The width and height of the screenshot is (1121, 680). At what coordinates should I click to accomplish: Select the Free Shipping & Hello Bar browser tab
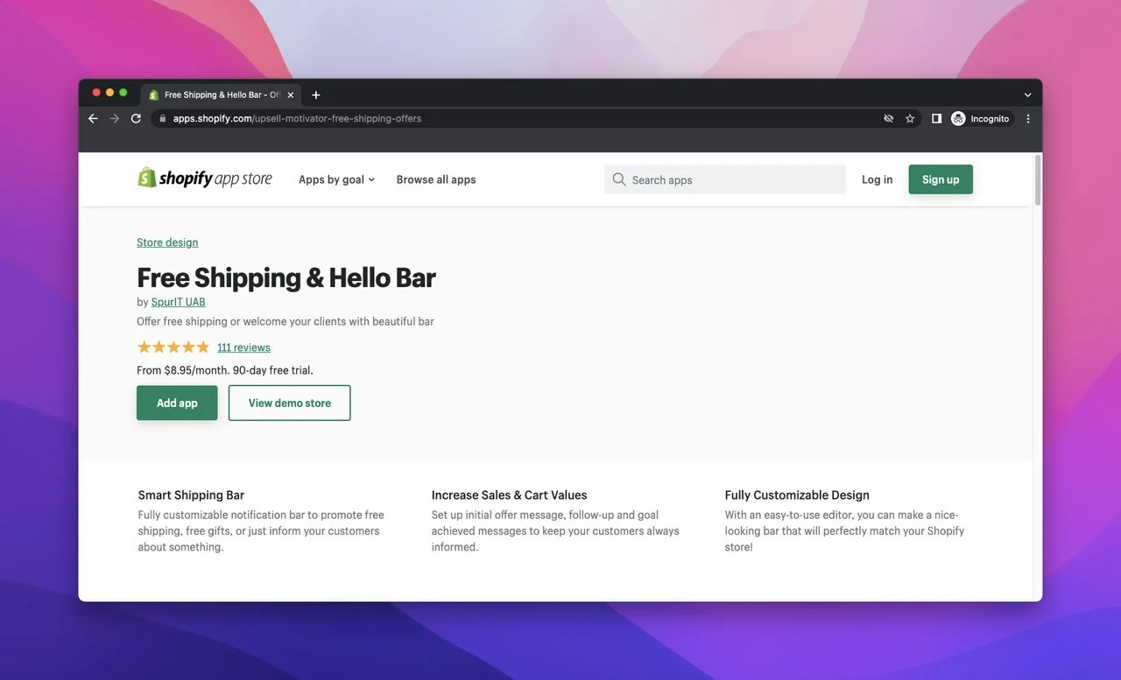click(222, 95)
